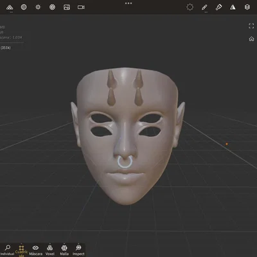This screenshot has width=257, height=257.
Task: Toggle Máscara eye visibility
Action: pos(35,250)
